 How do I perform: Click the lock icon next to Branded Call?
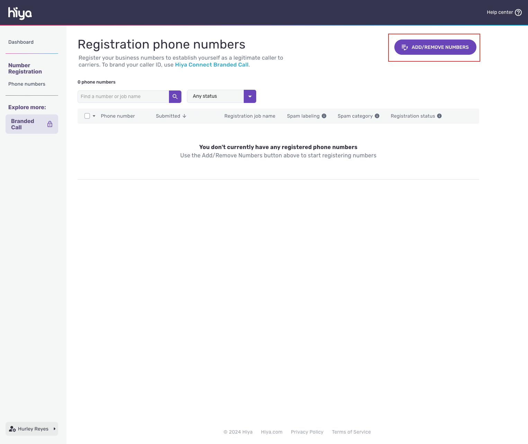50,124
